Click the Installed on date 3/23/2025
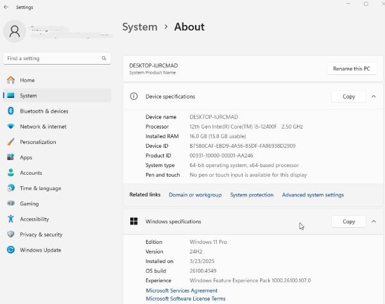Viewport: 385px width, 304px height. click(x=202, y=261)
